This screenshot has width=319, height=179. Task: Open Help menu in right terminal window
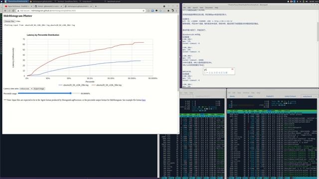click(258, 93)
